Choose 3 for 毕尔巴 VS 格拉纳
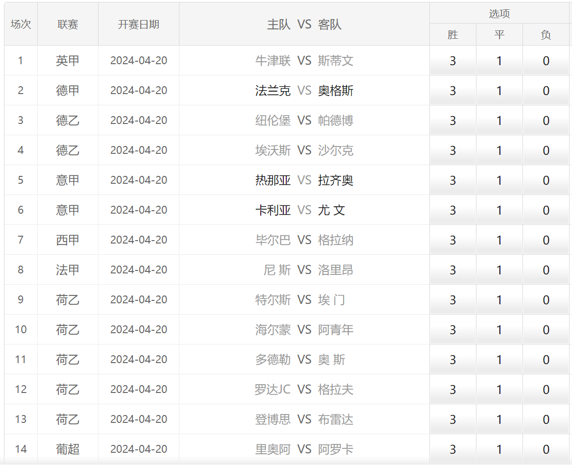 tap(453, 240)
